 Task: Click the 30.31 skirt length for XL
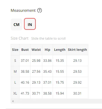coord(77,93)
